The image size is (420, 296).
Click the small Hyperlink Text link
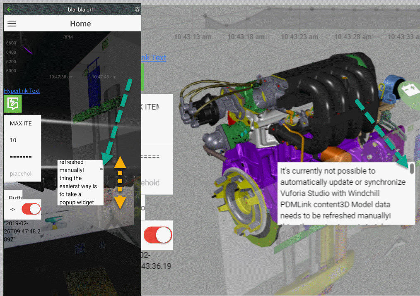pos(22,91)
